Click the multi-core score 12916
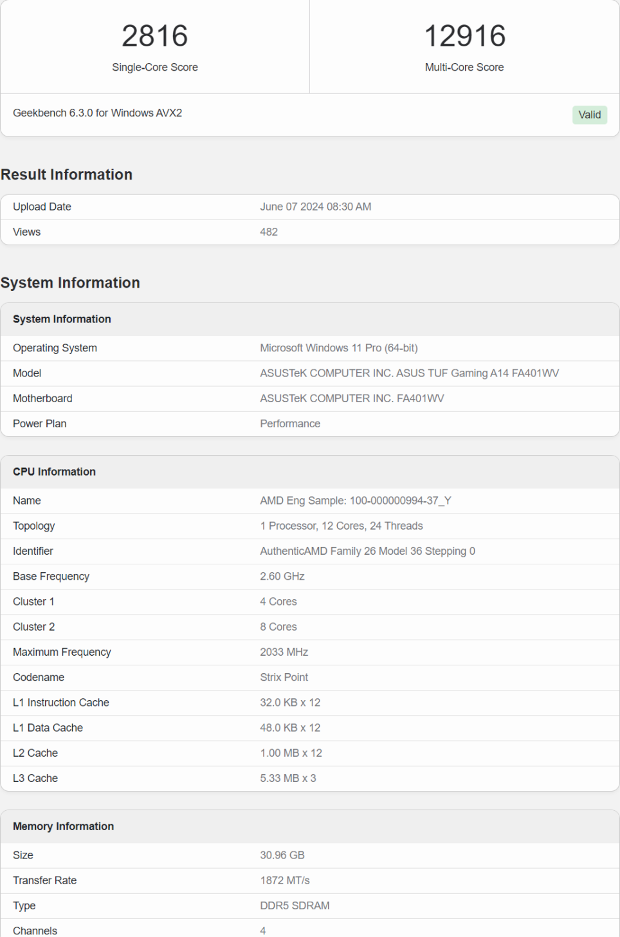This screenshot has height=937, width=620. coord(464,36)
